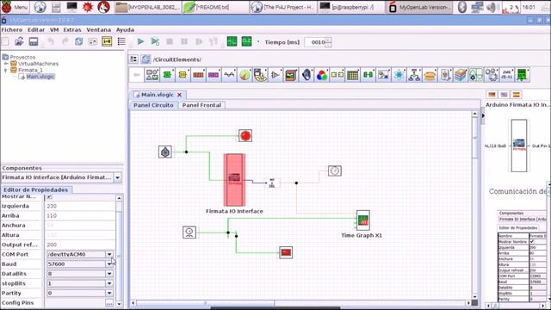Open the stopBits dropdown
The height and width of the screenshot is (310, 551).
pos(109,283)
